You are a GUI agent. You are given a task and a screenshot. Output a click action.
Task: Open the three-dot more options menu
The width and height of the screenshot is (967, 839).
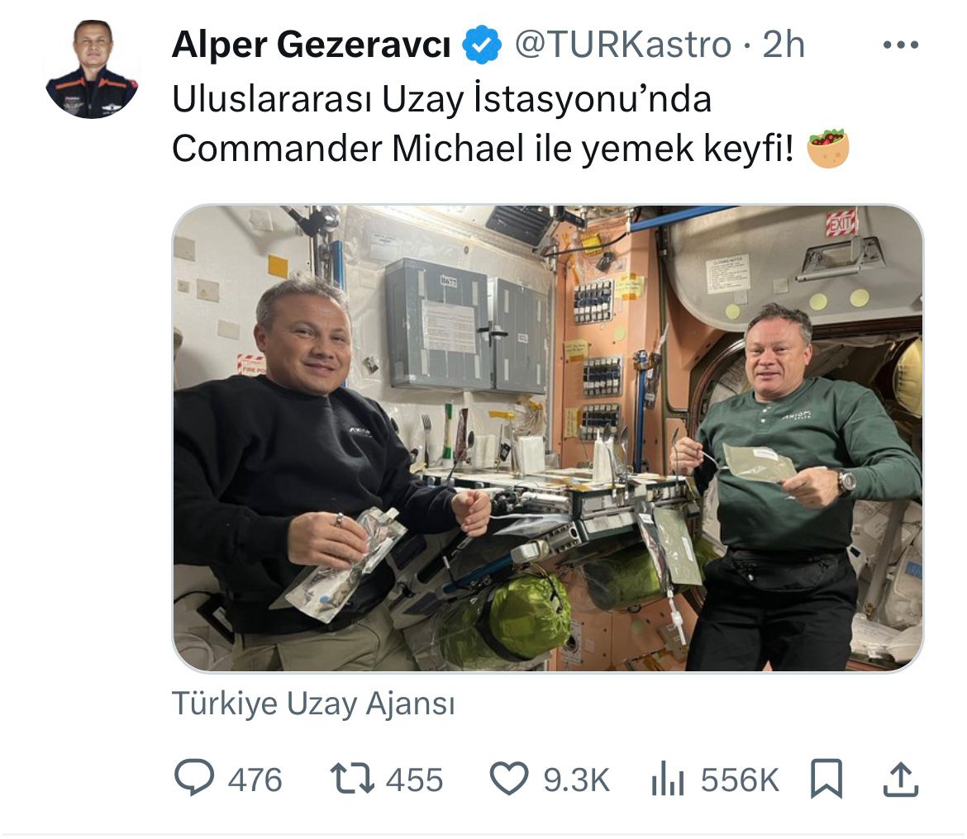[x=900, y=45]
